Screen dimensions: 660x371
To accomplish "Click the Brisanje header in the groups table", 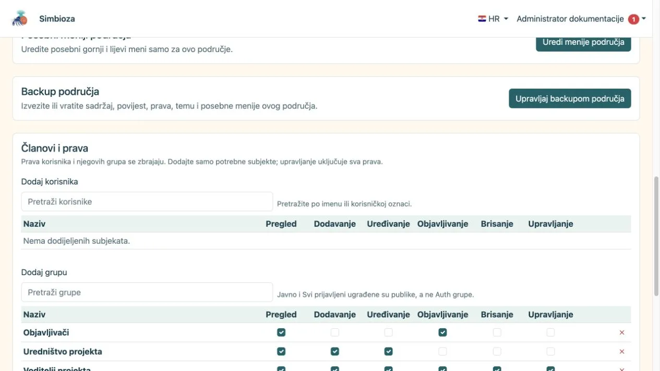I will click(497, 314).
